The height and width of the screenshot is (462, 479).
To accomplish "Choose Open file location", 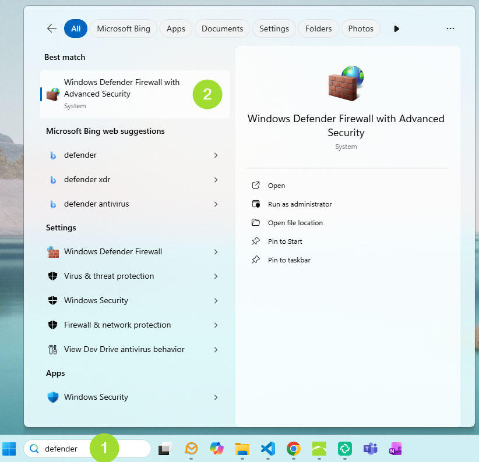I will tap(295, 223).
